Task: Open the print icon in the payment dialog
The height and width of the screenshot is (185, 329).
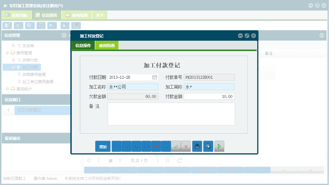Action: (197, 146)
